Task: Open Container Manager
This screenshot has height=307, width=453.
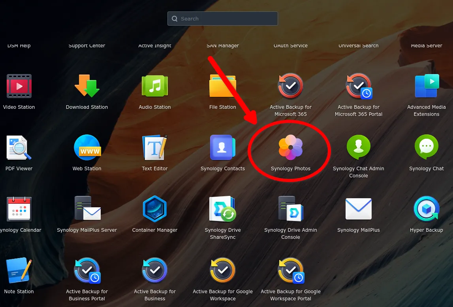Action: (x=155, y=209)
